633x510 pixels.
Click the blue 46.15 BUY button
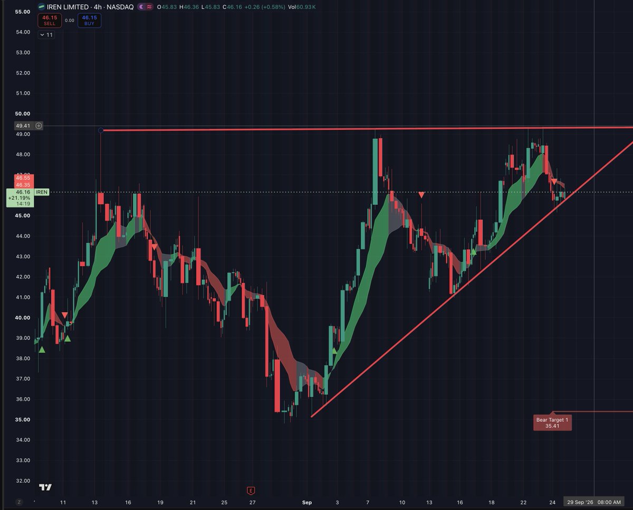point(89,21)
